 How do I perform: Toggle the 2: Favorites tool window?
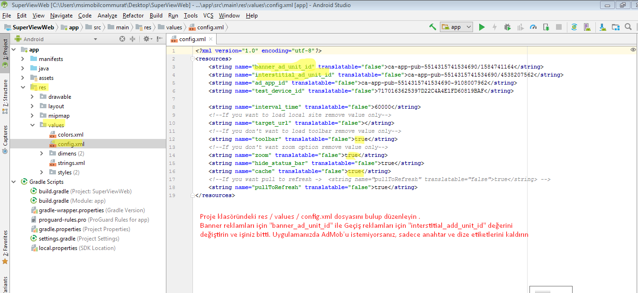[x=5, y=247]
